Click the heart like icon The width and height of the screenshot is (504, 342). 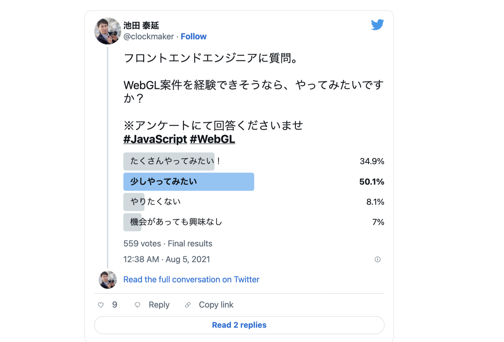[x=101, y=305]
